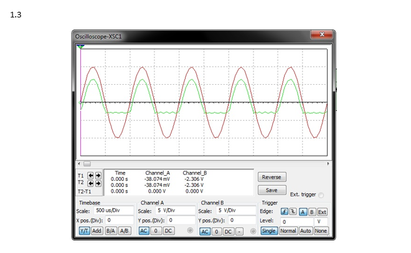The height and width of the screenshot is (253, 411).
Task: Select rising edge trigger icon
Action: 285,211
